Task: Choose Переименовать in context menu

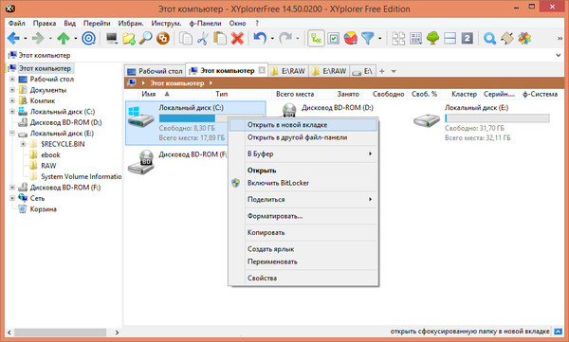Action: pos(303,261)
